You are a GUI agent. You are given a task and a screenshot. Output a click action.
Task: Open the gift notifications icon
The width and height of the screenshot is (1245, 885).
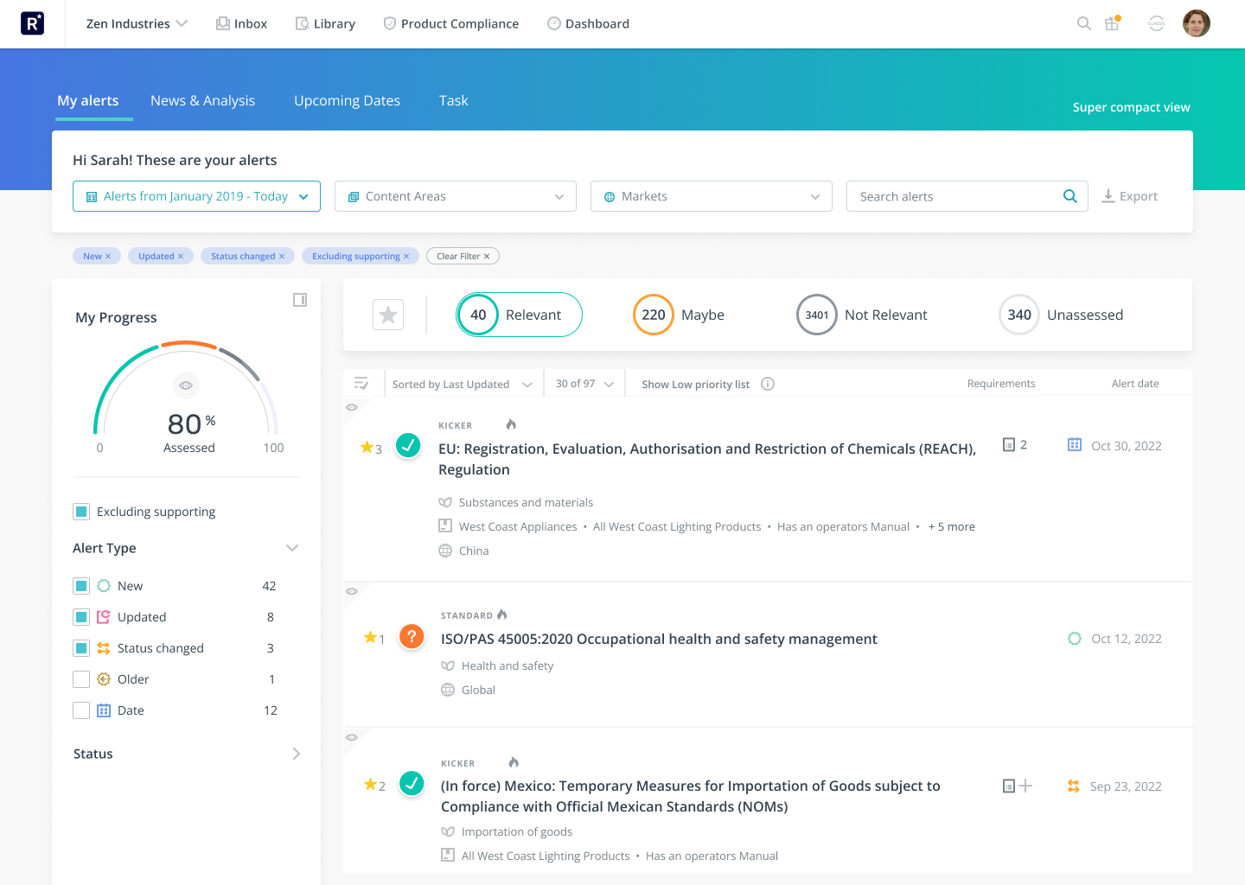1112,23
